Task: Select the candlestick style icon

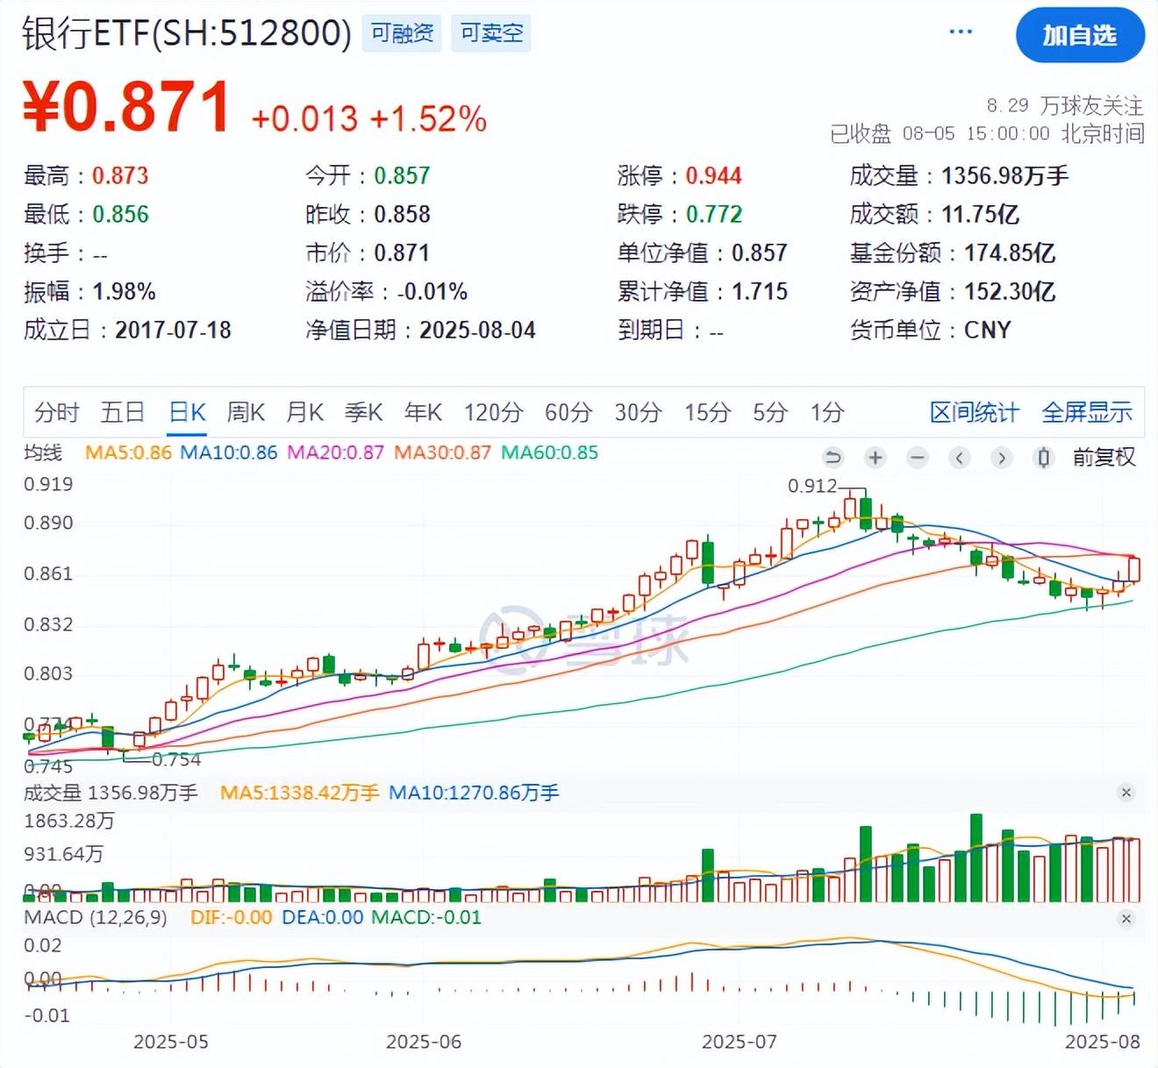Action: (1043, 458)
